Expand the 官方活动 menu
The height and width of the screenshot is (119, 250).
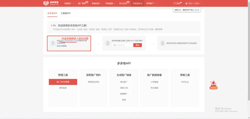(124, 3)
